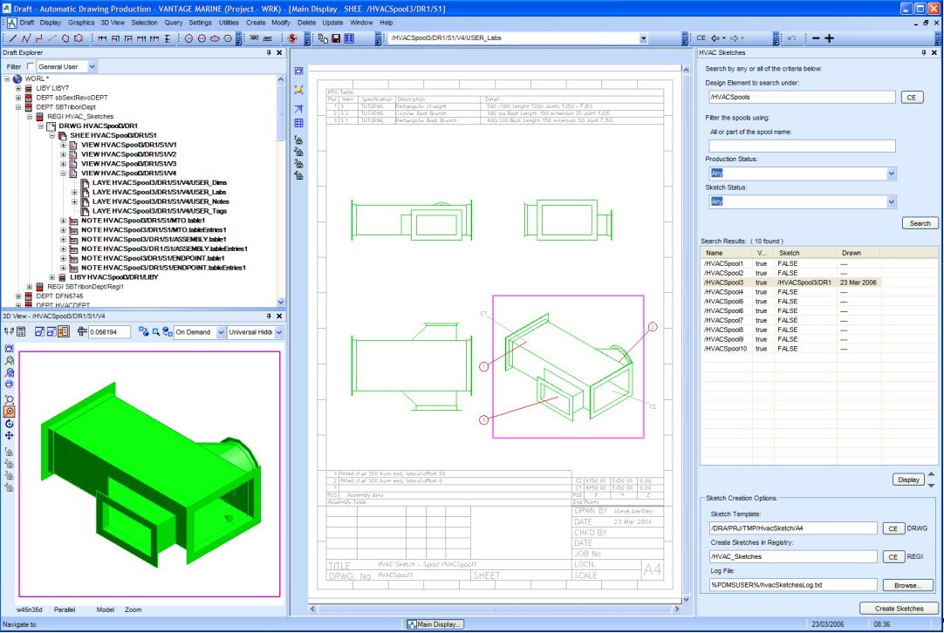This screenshot has width=944, height=633.
Task: Open the Production Status dropdown
Action: tap(891, 174)
